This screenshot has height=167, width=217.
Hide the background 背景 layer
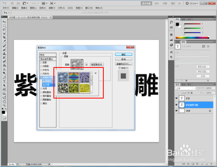[176, 111]
